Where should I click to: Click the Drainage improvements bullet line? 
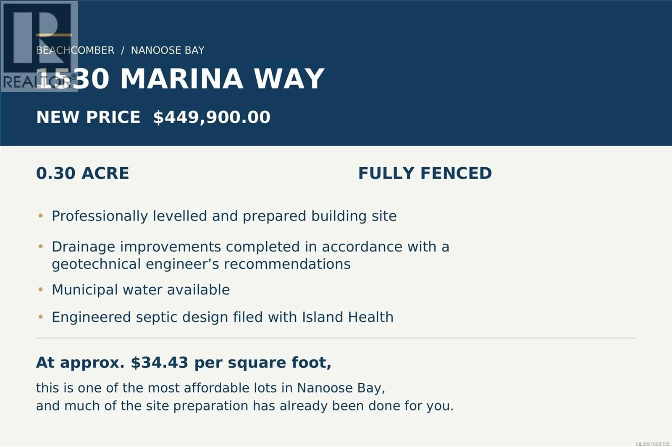(250, 247)
